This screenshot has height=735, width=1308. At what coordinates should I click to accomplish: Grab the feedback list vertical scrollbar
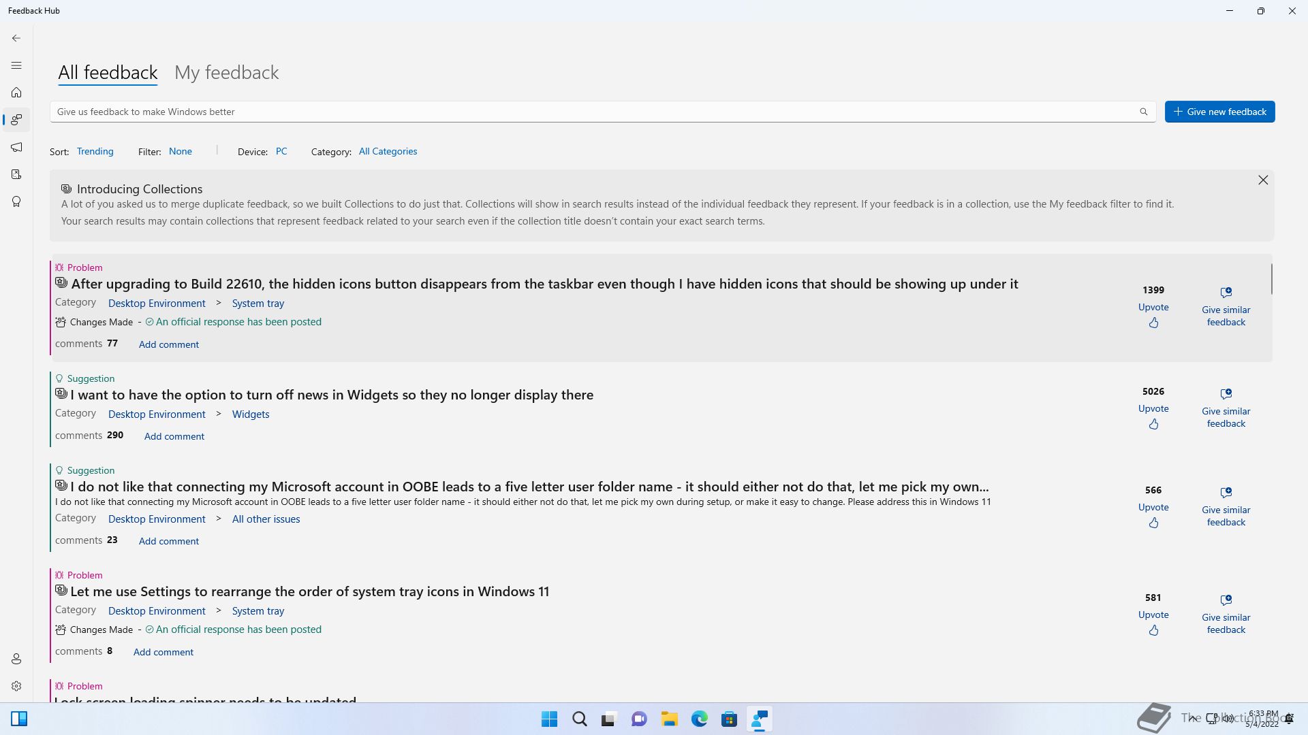tap(1271, 279)
